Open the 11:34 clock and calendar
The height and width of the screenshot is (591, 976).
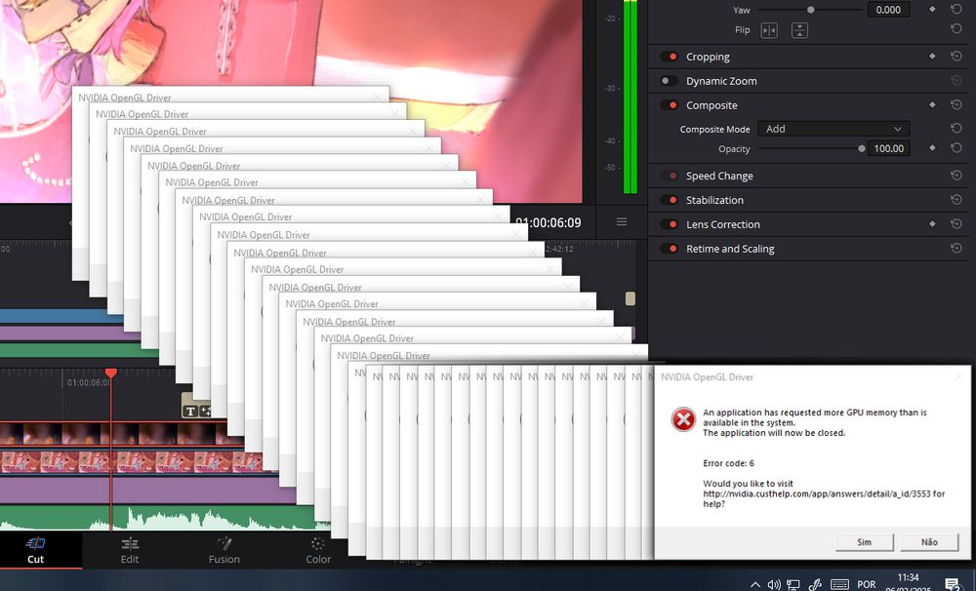tap(909, 582)
